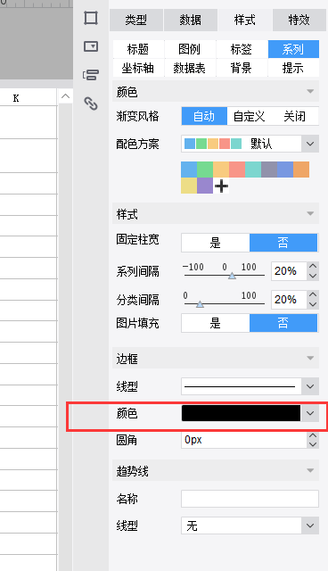Set 渐变风格 to 关闭
Screen dimensions: 328x571
tap(295, 116)
